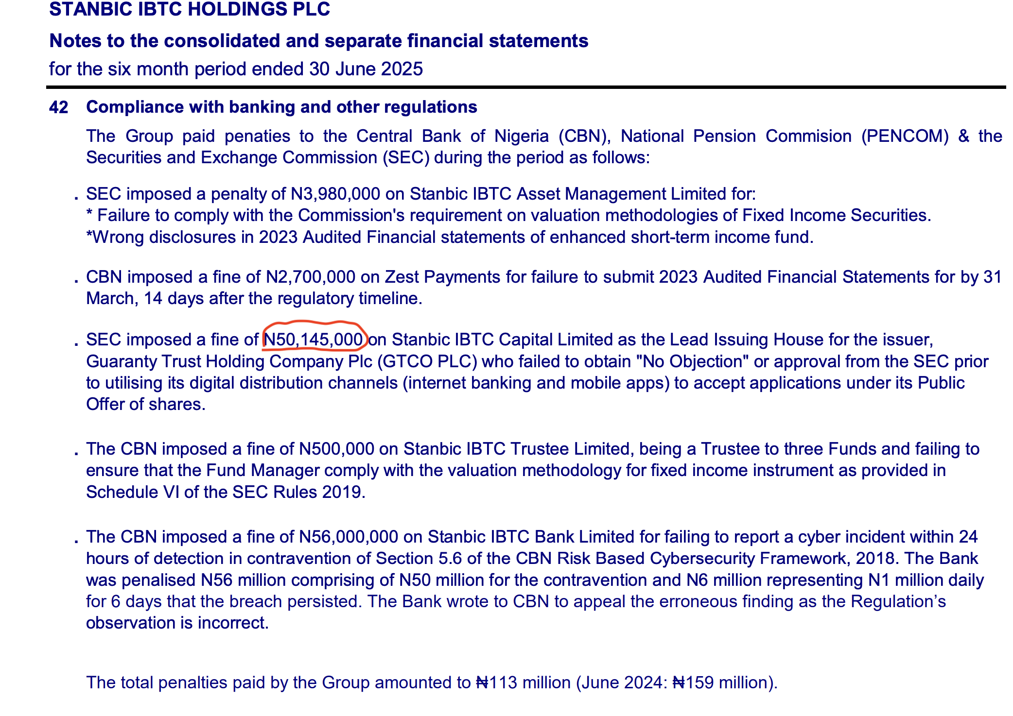Click the Stanbic IBTC Trustee Limited name
Screen dimensions: 1013x716
click(516, 449)
